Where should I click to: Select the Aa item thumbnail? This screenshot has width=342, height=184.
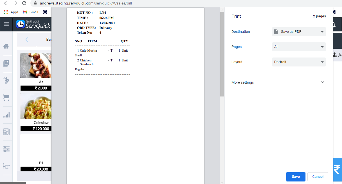(36, 65)
